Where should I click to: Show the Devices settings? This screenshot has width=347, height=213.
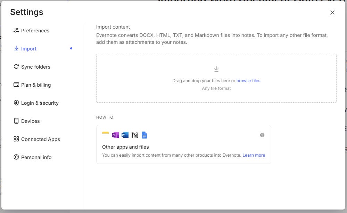[26, 121]
